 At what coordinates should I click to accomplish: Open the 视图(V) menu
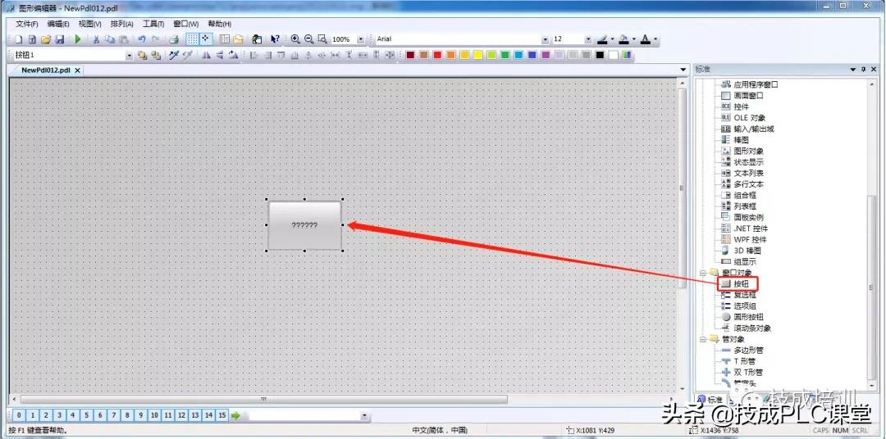pos(90,25)
